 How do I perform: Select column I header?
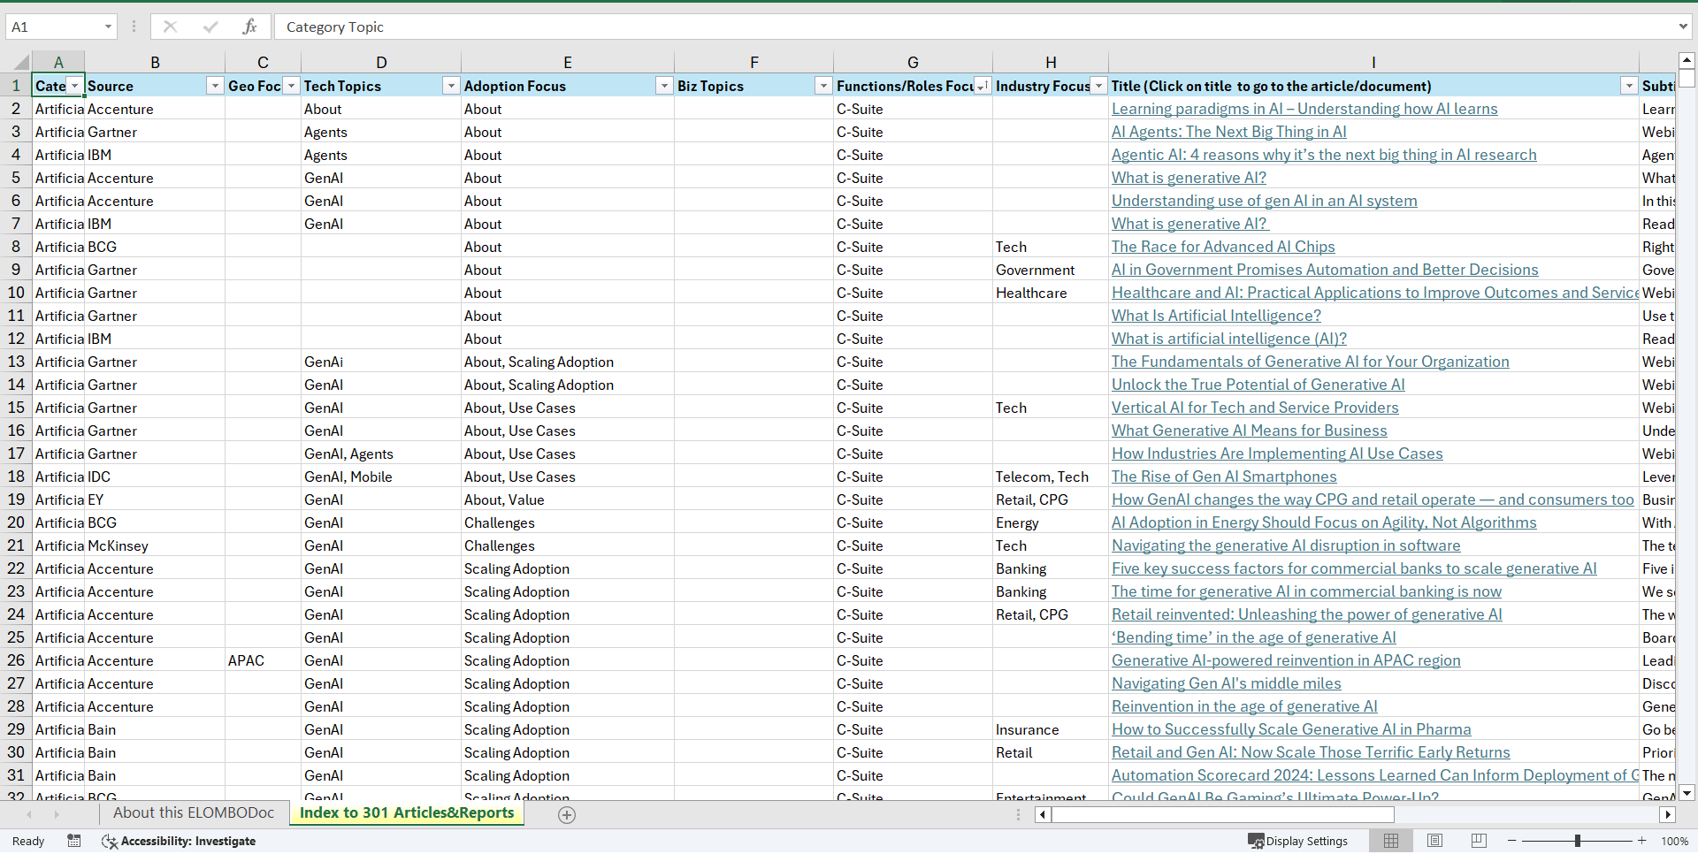tap(1373, 62)
